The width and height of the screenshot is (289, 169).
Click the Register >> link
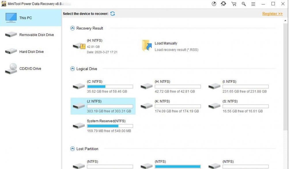(272, 14)
